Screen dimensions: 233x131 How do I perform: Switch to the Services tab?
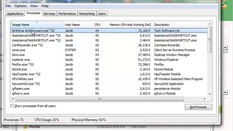pos(49,14)
